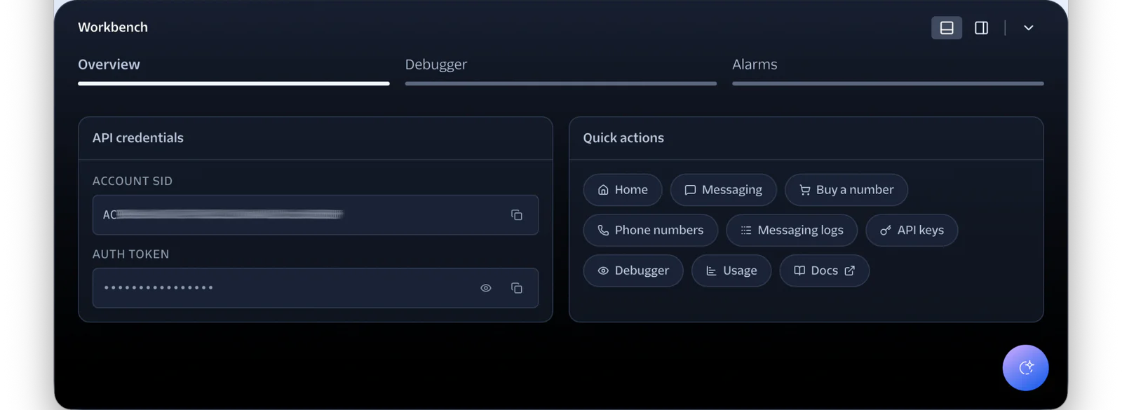
Task: Switch to the Debugger tab
Action: (561, 70)
